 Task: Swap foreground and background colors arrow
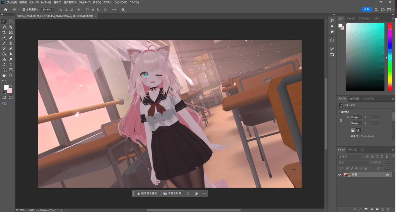[11, 86]
